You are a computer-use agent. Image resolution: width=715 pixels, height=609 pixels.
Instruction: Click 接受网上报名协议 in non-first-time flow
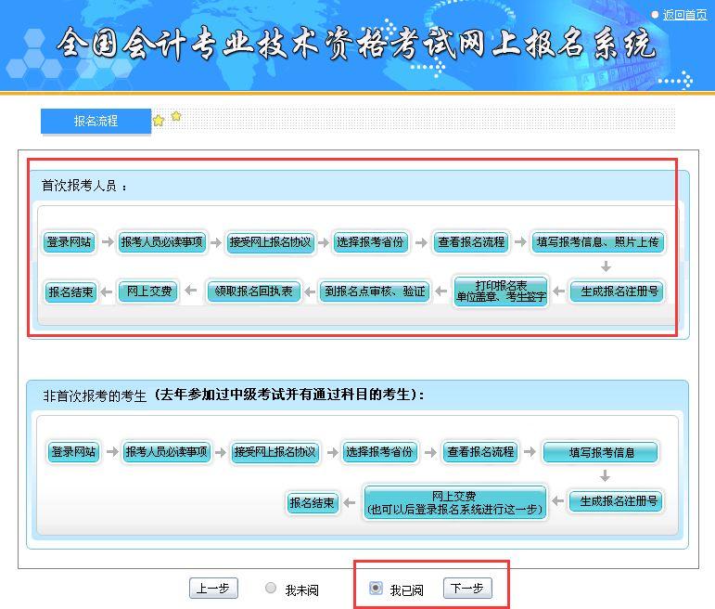click(275, 452)
